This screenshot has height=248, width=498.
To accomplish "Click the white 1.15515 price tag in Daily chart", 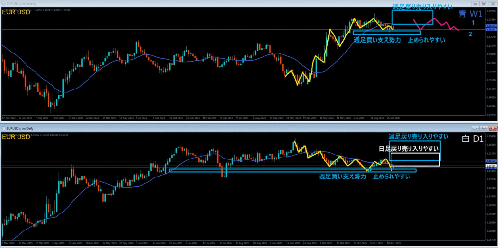I will click(491, 166).
